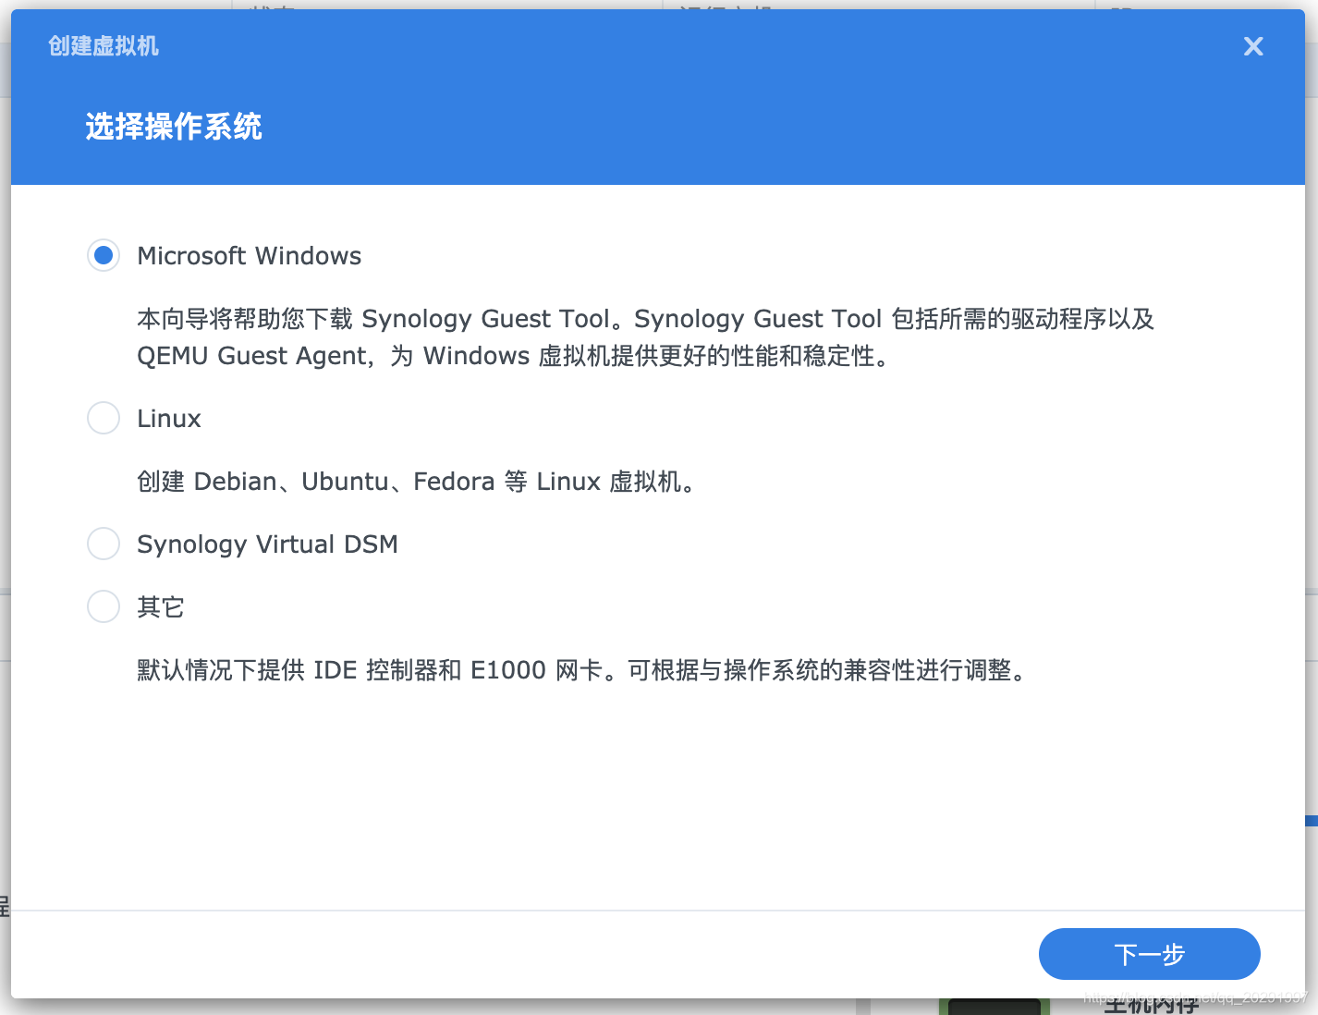Click the 创建虚拟机 dialog title
Viewport: 1318px width, 1015px height.
click(x=104, y=46)
